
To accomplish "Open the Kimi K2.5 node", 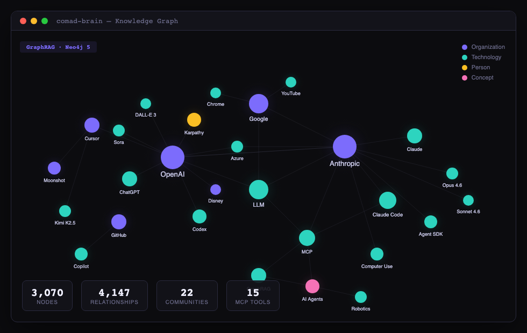I will pyautogui.click(x=65, y=211).
